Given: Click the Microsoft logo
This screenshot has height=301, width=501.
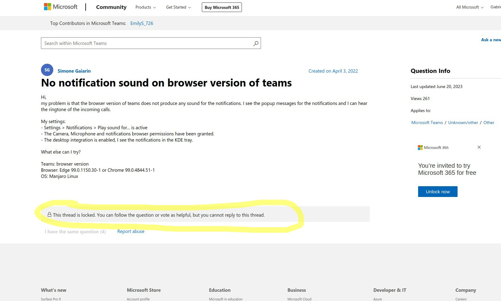Looking at the screenshot, I should tap(61, 7).
